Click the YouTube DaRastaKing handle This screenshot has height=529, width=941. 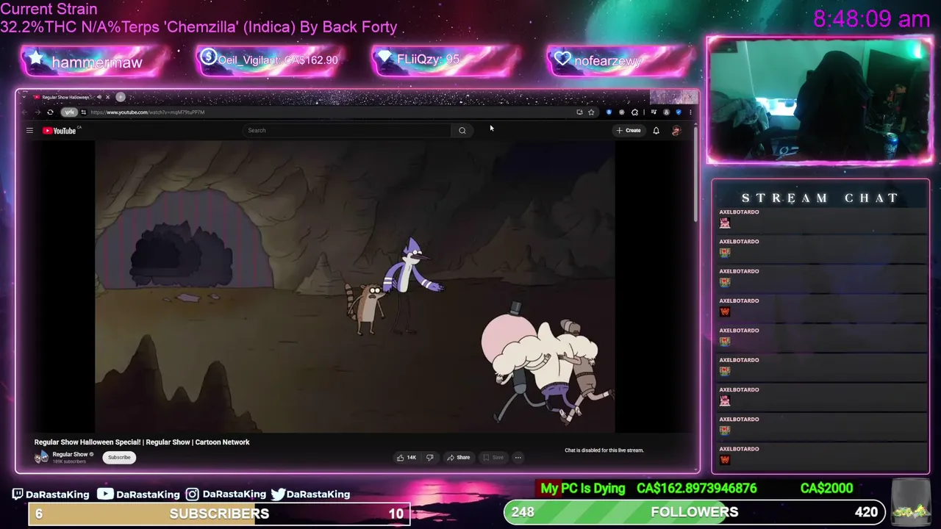click(x=138, y=494)
